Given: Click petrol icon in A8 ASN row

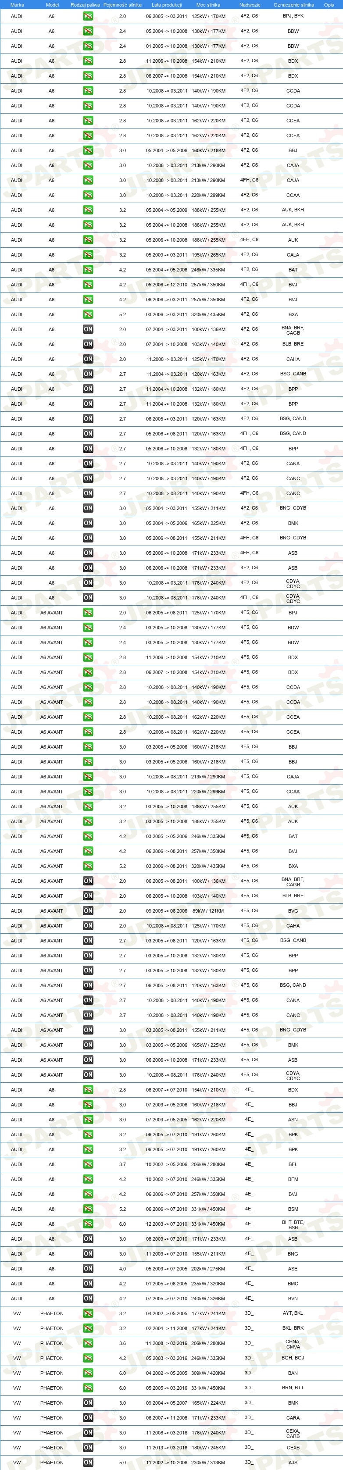Looking at the screenshot, I should pos(88,1120).
